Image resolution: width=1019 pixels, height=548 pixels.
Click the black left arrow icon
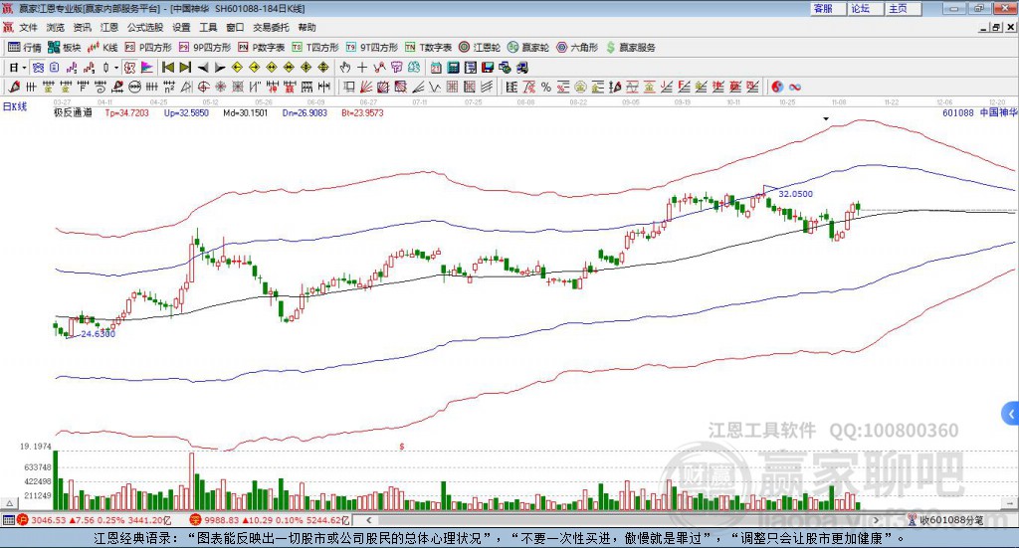coord(203,68)
